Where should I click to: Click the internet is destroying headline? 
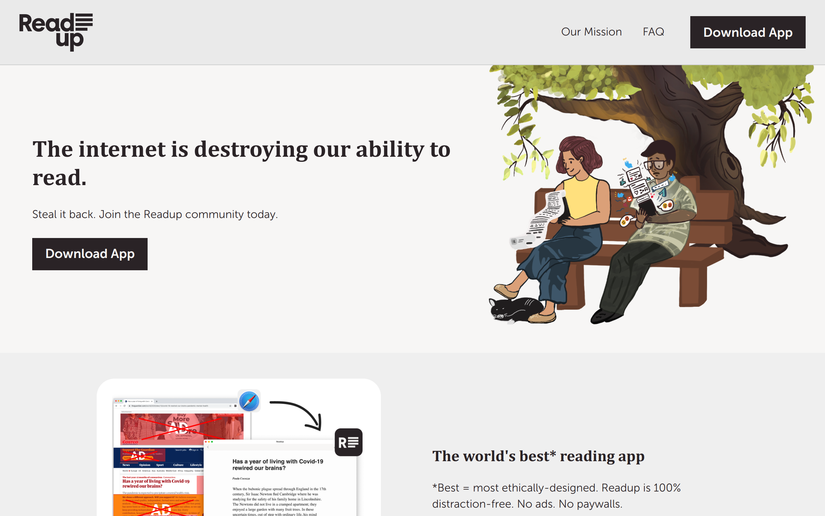click(241, 163)
